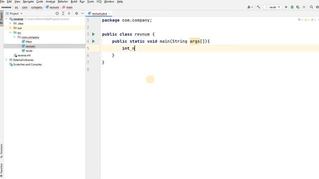The image size is (319, 179).
Task: Collapse the src folder
Action: 10,32
